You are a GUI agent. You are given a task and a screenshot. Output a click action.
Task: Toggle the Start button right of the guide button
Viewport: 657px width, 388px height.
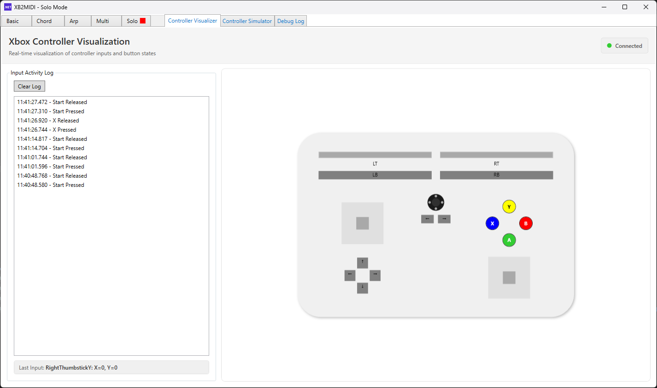pos(444,219)
